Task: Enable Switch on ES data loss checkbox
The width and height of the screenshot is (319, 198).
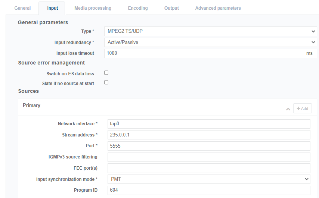Action: (x=106, y=73)
